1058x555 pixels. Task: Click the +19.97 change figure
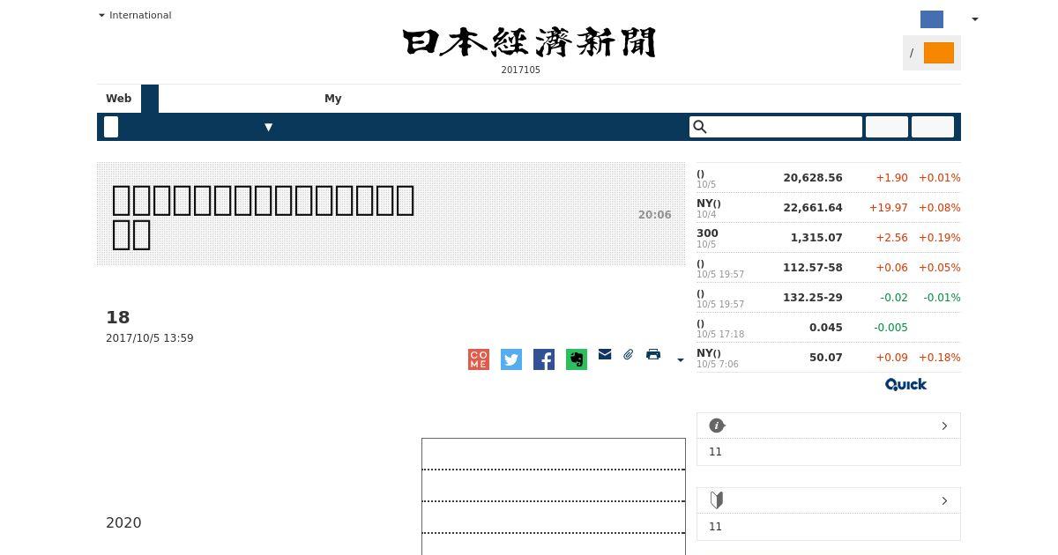[888, 208]
